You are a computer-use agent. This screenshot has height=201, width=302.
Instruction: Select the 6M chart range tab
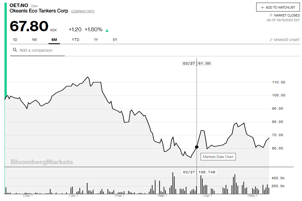pos(54,39)
